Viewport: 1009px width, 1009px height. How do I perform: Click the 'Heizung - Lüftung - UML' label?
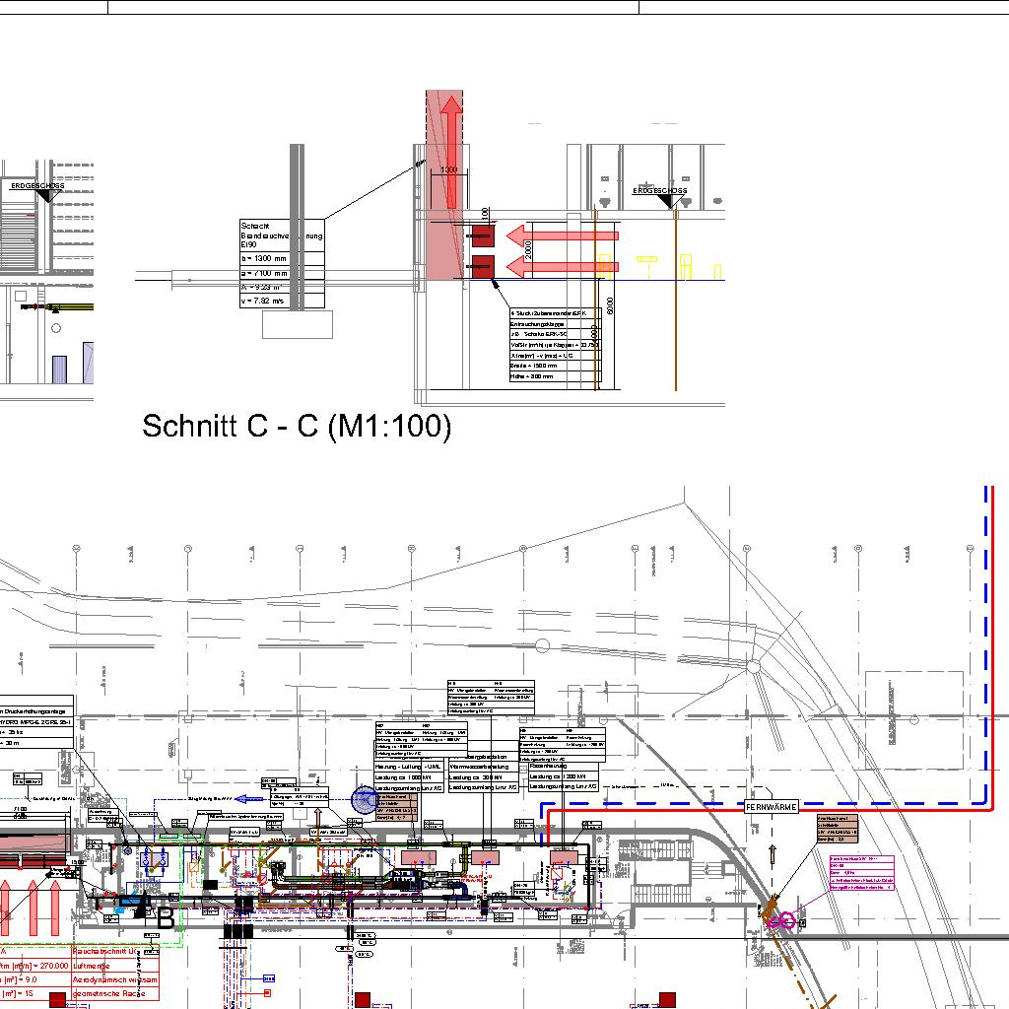[408, 767]
